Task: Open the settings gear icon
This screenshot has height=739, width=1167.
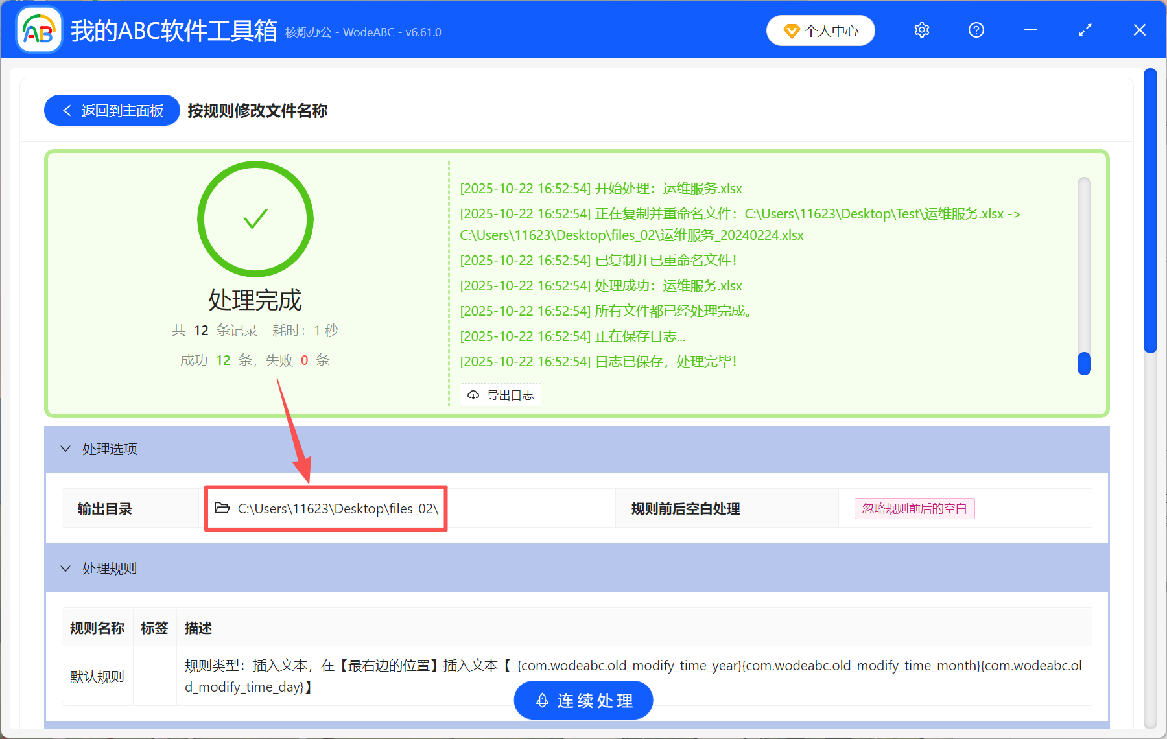Action: pos(921,30)
